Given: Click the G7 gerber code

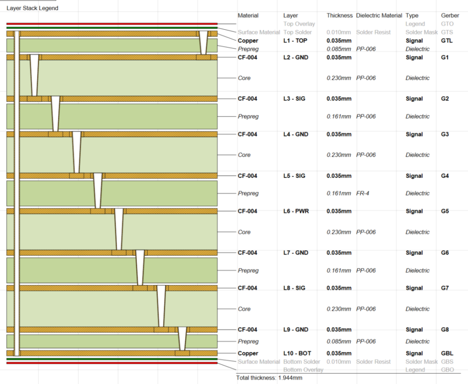Looking at the screenshot, I should click(x=445, y=288).
